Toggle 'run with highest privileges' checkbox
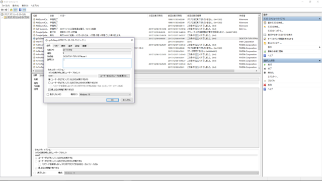Viewport: 322px width, 181px height. pos(49,89)
